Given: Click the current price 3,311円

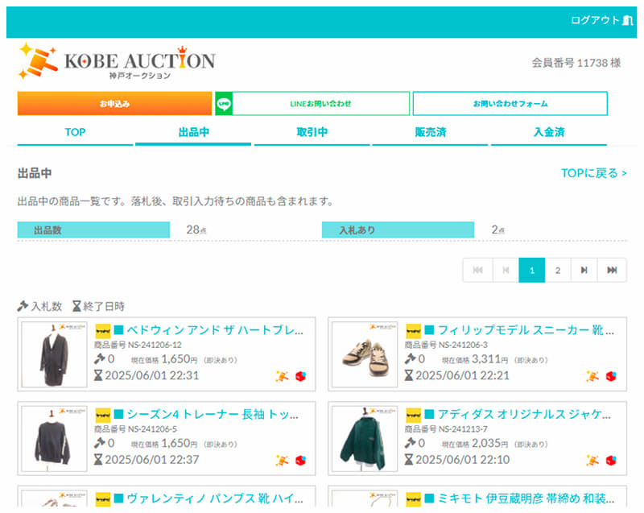Looking at the screenshot, I should pyautogui.click(x=489, y=359).
